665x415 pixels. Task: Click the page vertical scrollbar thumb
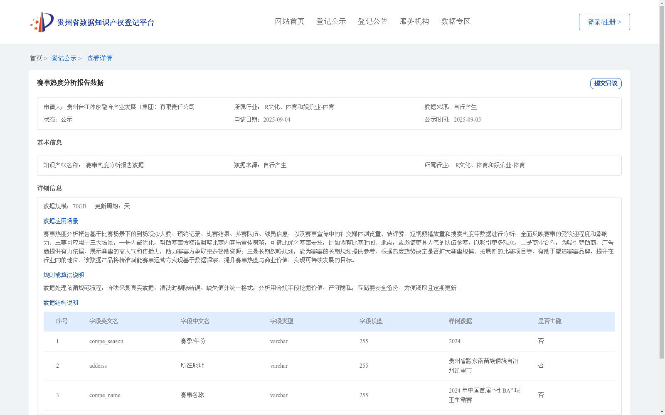point(662,182)
